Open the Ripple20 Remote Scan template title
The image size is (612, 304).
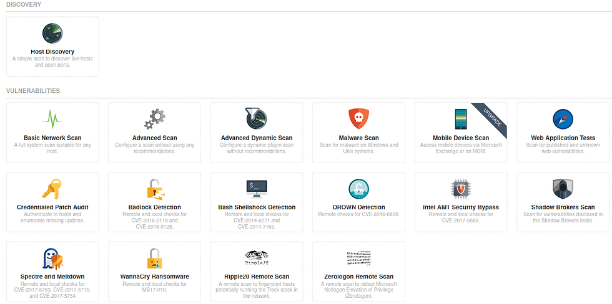[257, 277]
